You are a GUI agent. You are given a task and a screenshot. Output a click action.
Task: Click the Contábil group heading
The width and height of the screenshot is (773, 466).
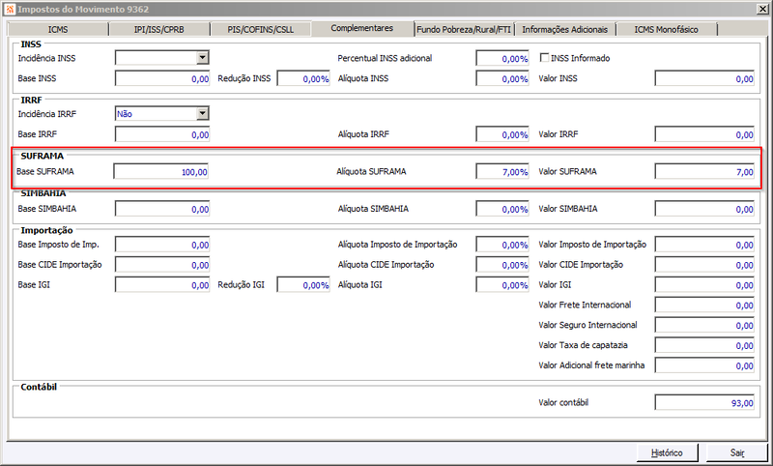coord(39,387)
